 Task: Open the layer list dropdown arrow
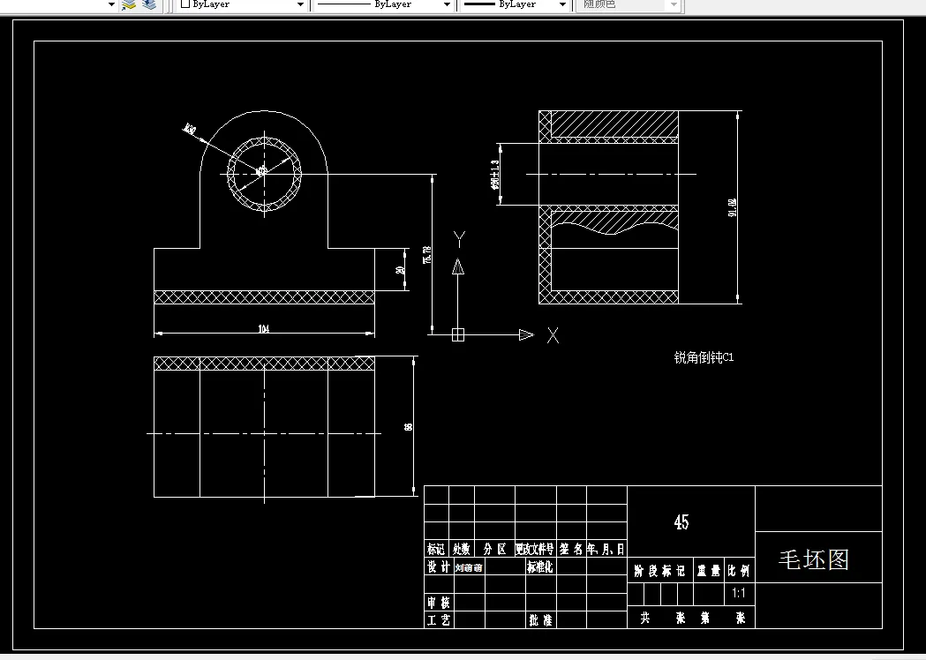(x=111, y=4)
